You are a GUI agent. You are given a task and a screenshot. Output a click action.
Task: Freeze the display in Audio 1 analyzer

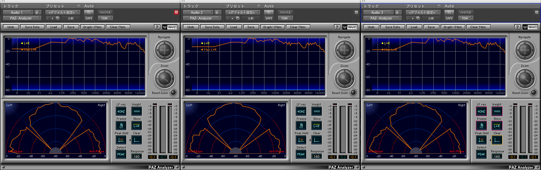click(121, 125)
